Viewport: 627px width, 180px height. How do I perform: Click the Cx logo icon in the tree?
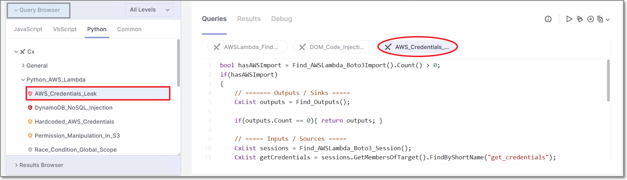click(x=23, y=52)
